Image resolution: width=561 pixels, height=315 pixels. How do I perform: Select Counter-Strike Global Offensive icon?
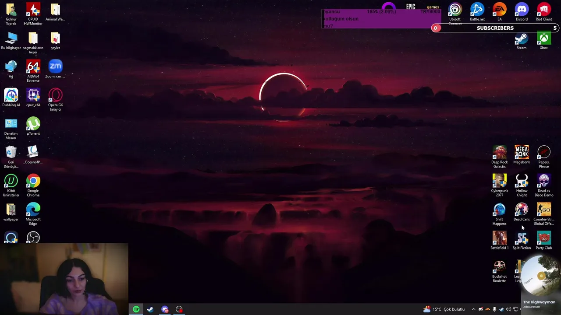pos(544,214)
